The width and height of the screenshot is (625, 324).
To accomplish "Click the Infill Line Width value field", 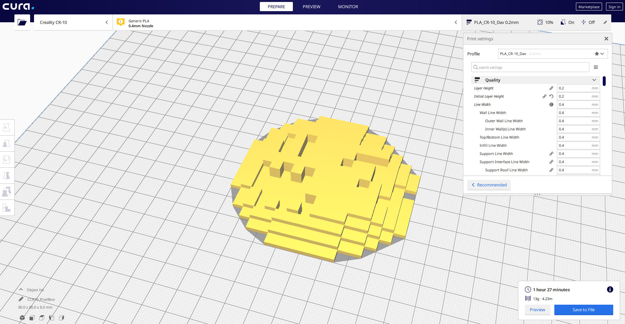I will coord(578,145).
